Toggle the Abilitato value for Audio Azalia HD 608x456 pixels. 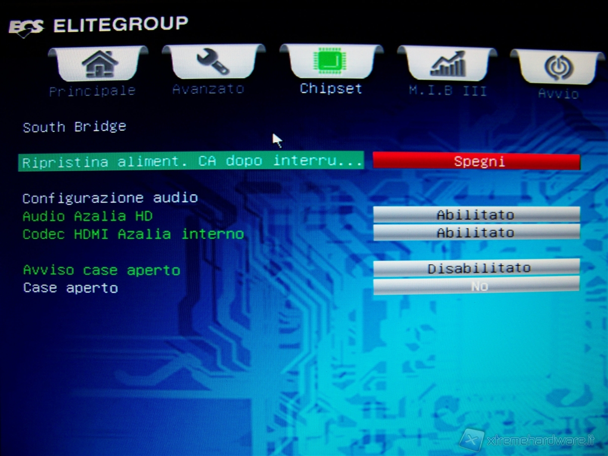(x=476, y=215)
